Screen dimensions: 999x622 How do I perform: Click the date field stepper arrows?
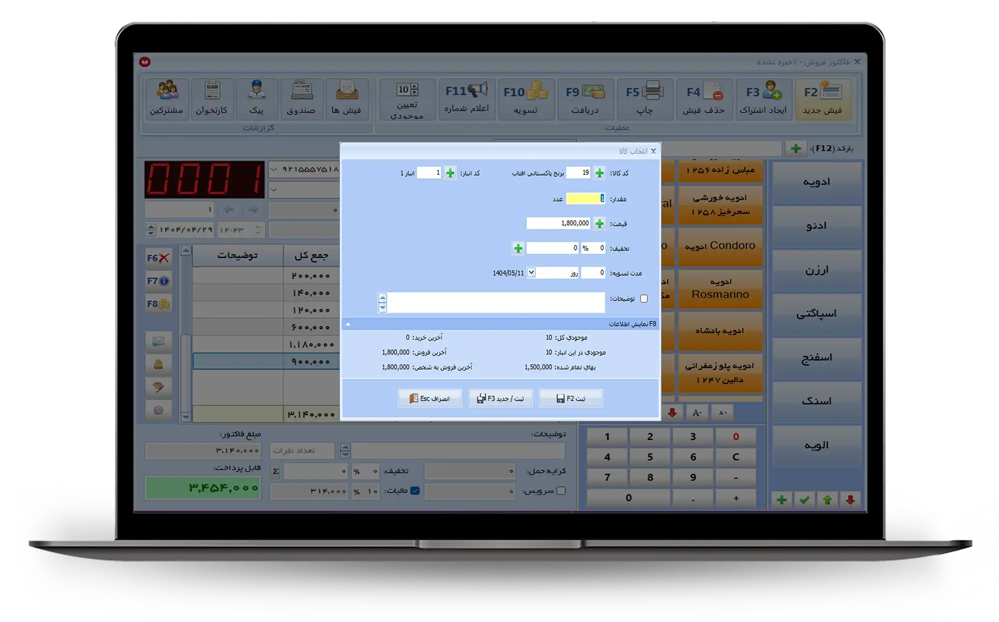pyautogui.click(x=151, y=230)
